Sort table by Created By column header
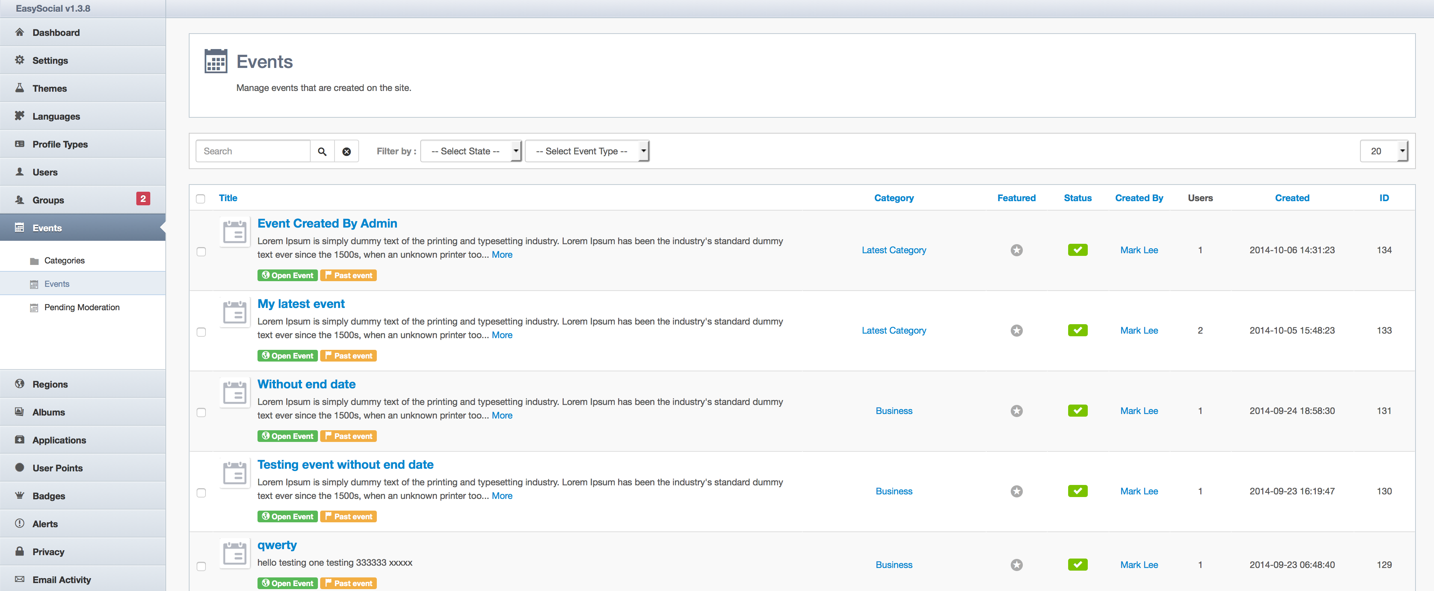This screenshot has height=591, width=1434. point(1139,198)
